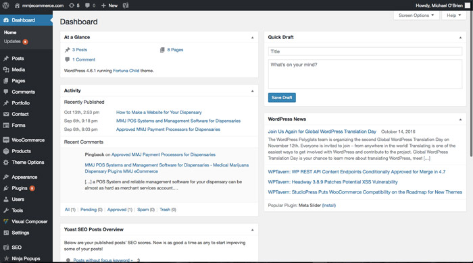The image size is (473, 263).
Task: Collapse the Quick Draft panel
Action: click(460, 38)
